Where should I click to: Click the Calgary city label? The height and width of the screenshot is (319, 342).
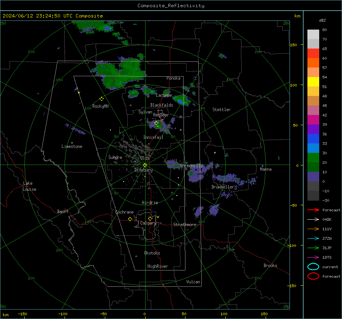[x=148, y=223]
